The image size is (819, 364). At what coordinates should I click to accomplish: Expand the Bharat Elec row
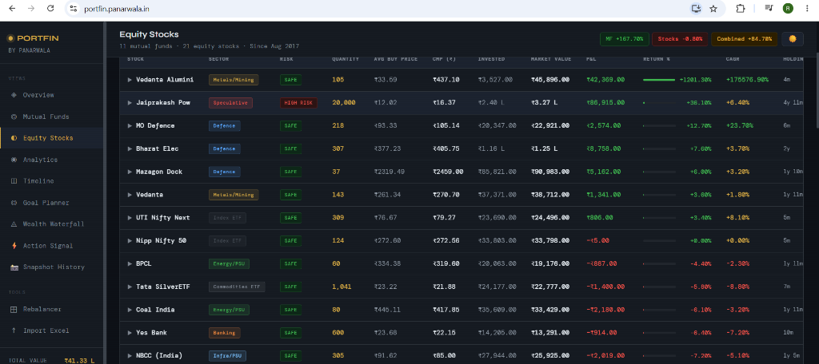tap(130, 148)
